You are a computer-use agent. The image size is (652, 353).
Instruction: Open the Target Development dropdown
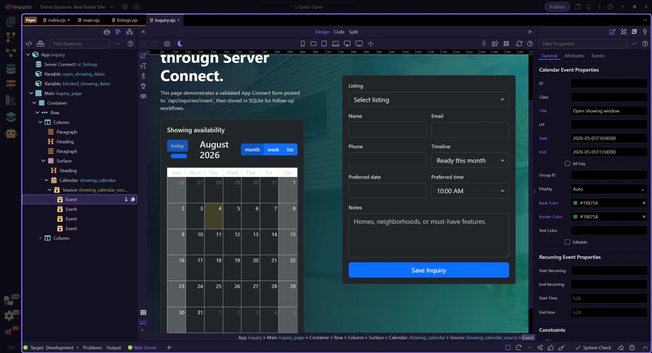point(54,348)
